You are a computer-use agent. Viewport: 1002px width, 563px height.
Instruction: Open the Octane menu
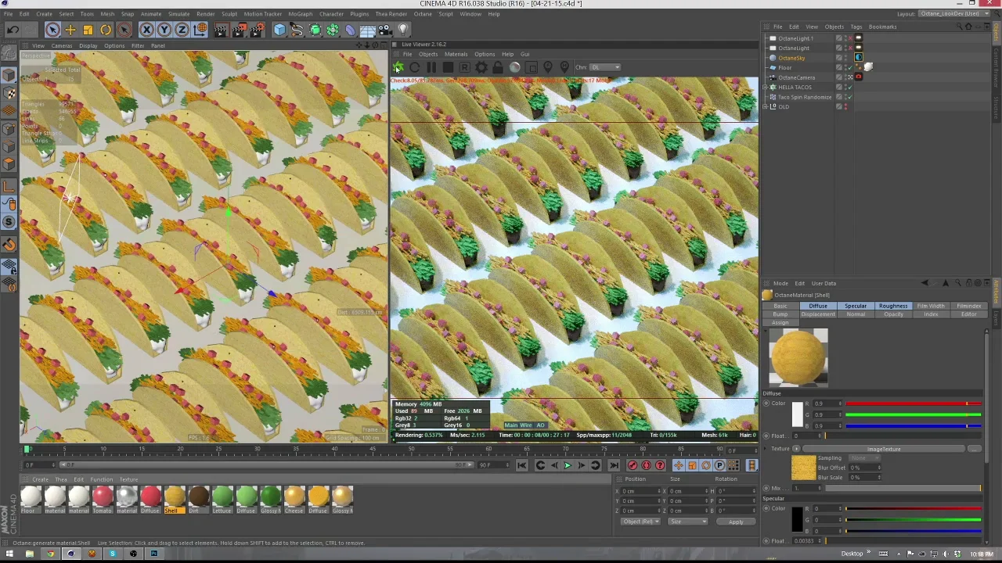pyautogui.click(x=423, y=14)
